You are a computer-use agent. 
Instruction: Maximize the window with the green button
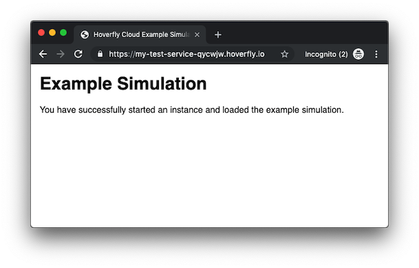pos(63,32)
